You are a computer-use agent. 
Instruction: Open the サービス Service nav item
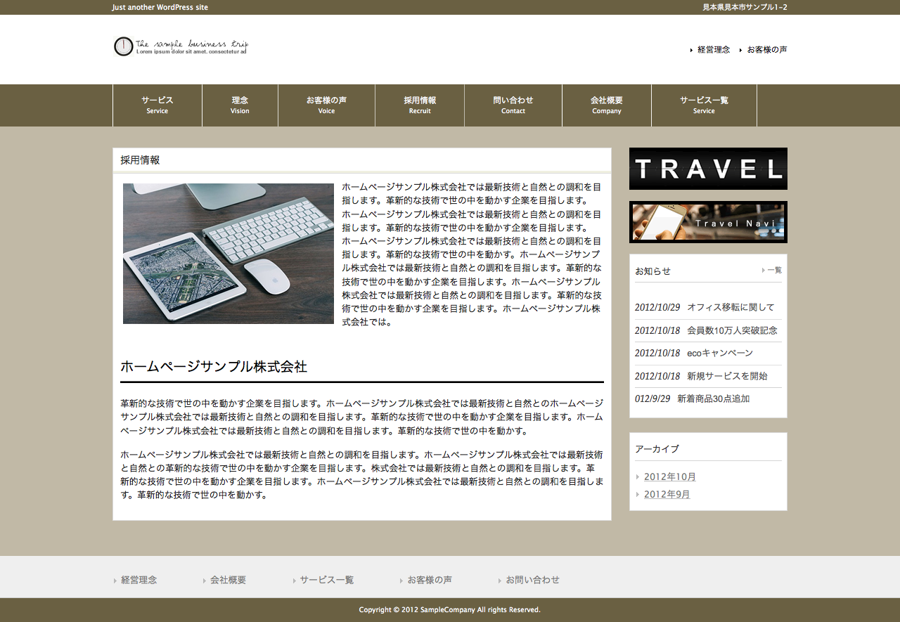[x=157, y=105]
